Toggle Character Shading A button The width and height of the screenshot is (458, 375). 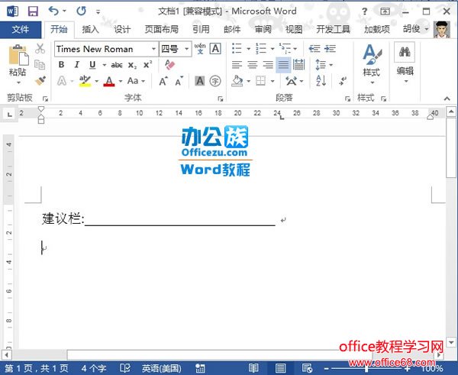tap(200, 81)
